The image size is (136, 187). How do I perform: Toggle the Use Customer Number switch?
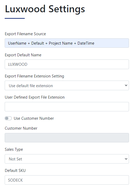8,118
